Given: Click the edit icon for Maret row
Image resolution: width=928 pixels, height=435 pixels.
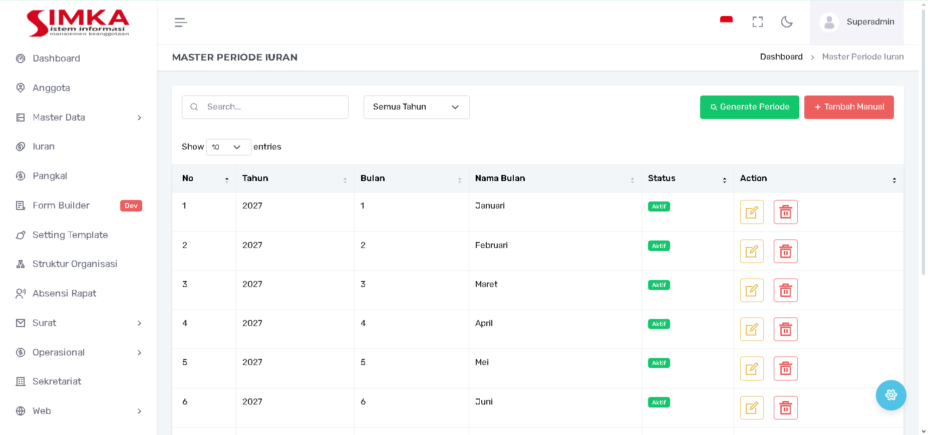Looking at the screenshot, I should click(x=751, y=290).
